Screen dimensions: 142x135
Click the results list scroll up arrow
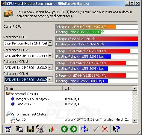tap(135, 88)
